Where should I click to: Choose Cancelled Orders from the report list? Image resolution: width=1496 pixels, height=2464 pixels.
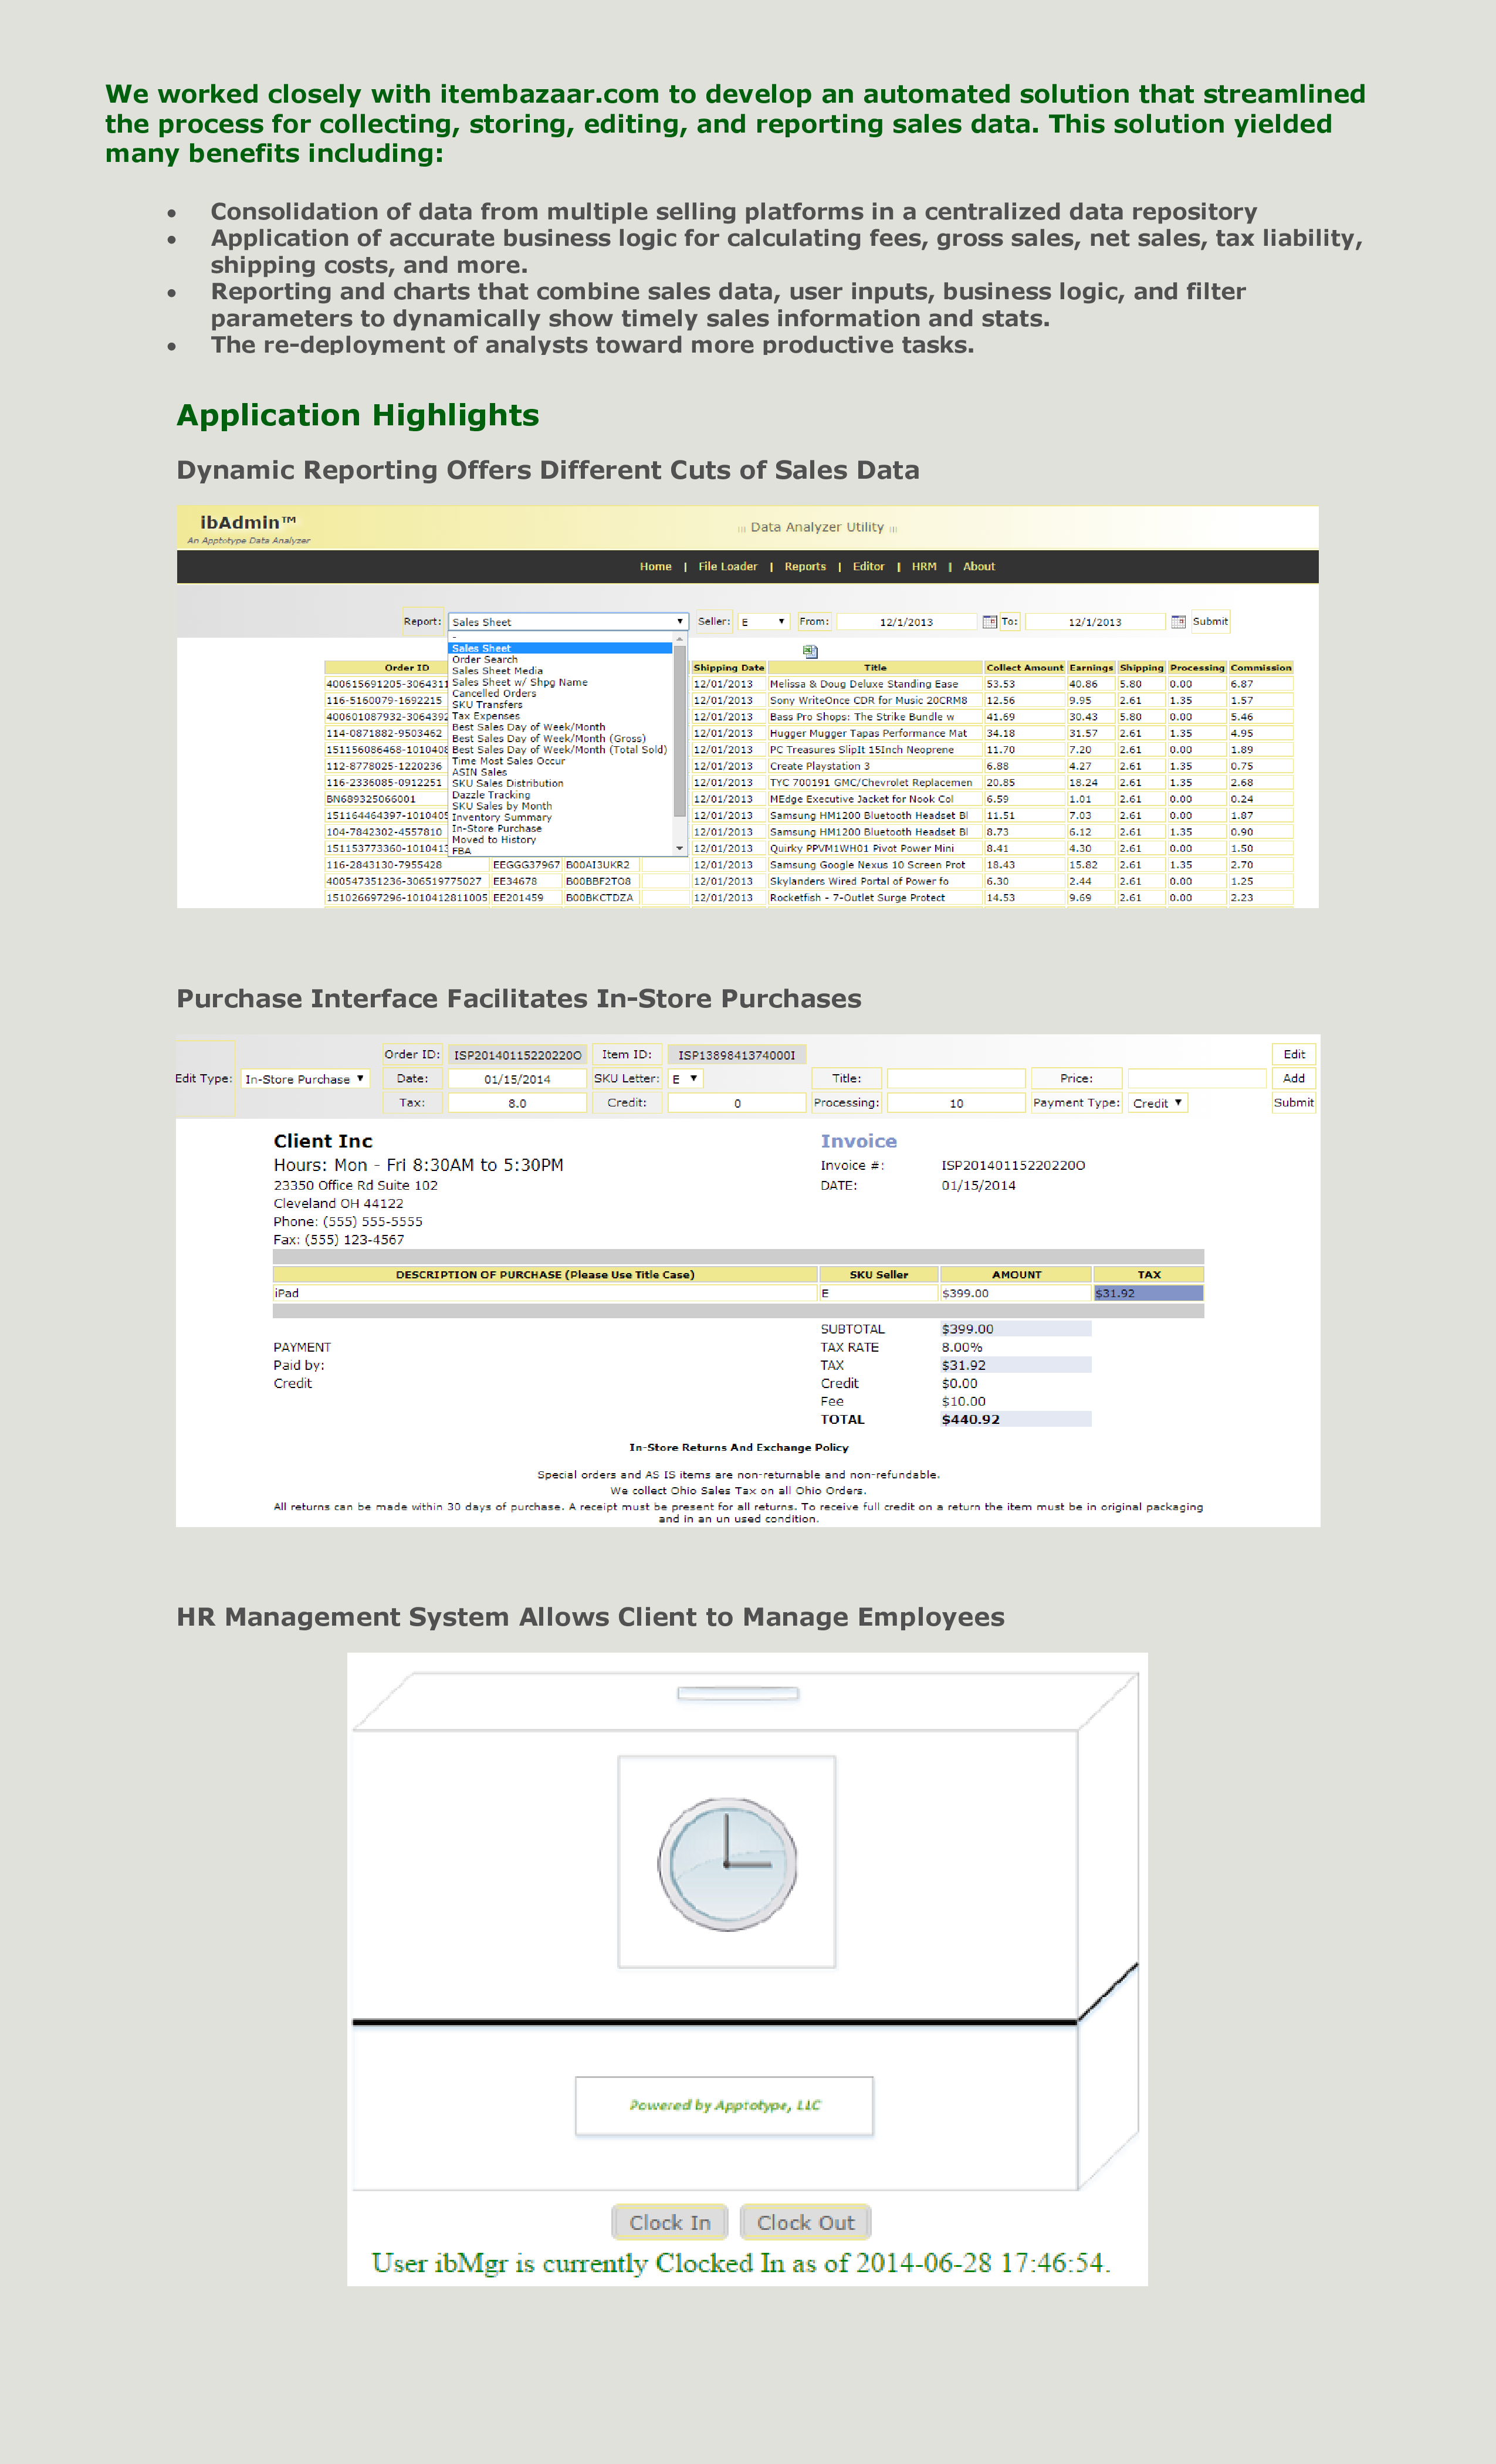pos(560,693)
